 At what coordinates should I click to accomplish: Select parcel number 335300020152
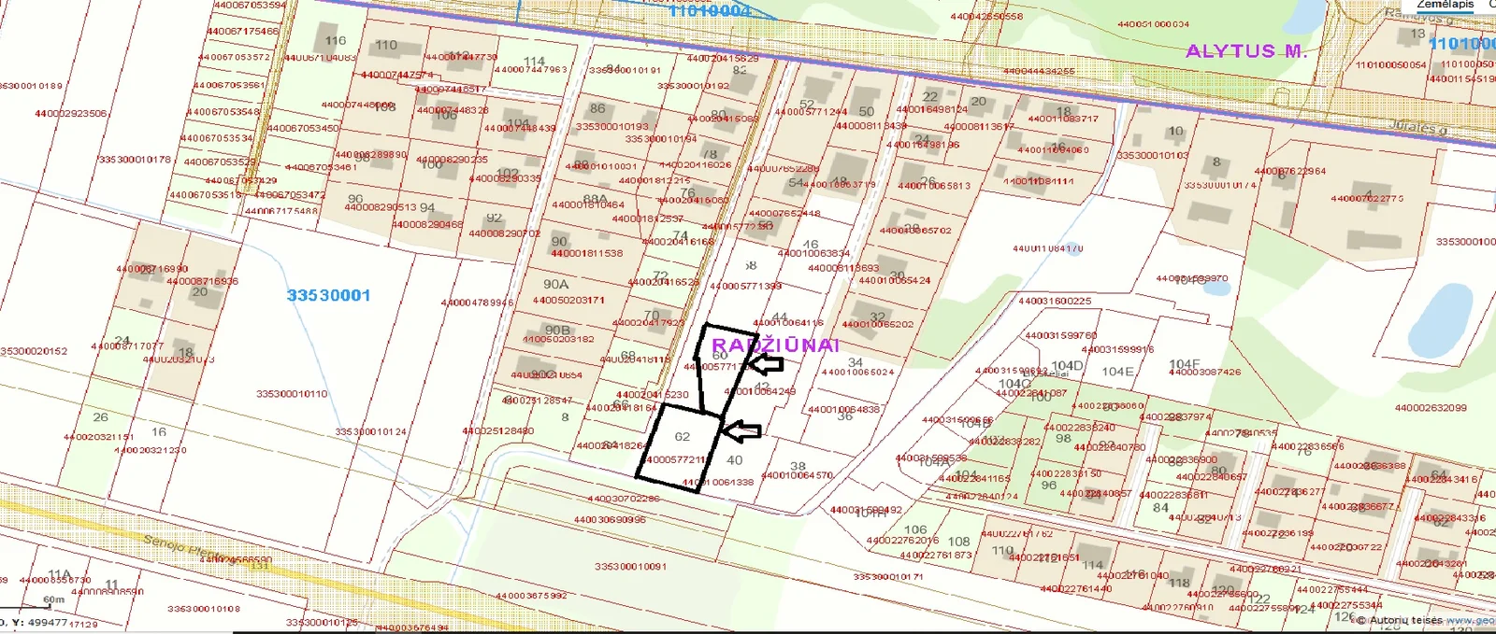click(x=34, y=352)
